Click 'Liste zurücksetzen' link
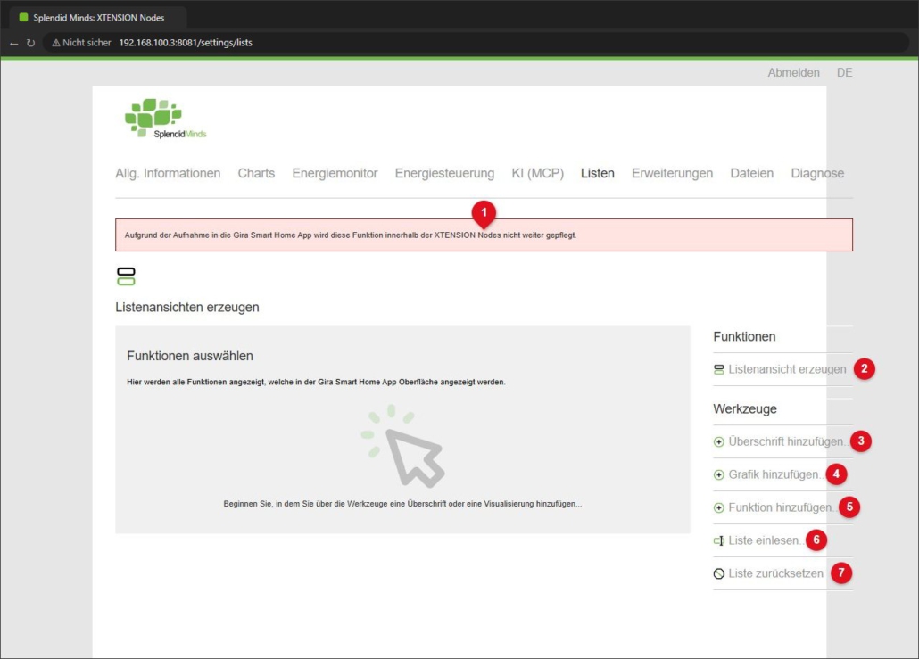This screenshot has width=919, height=659. coord(775,573)
